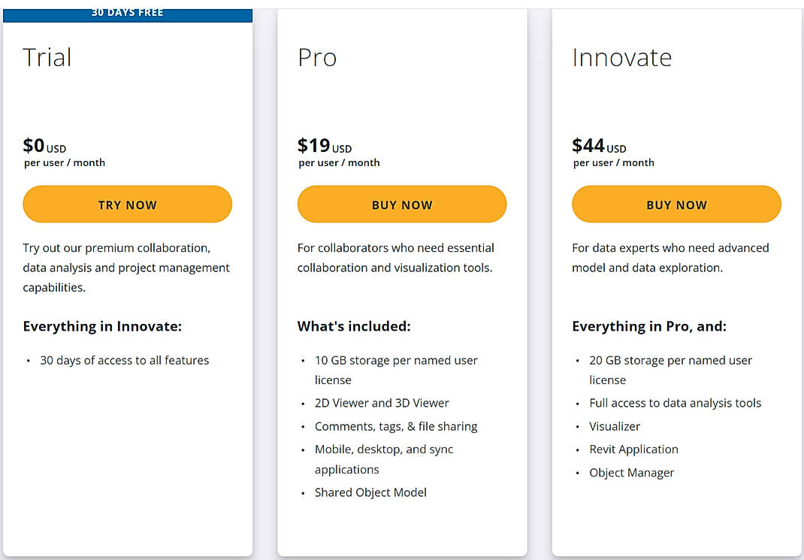The image size is (804, 560).
Task: Select the $19 USD price on Pro
Action: (x=324, y=146)
